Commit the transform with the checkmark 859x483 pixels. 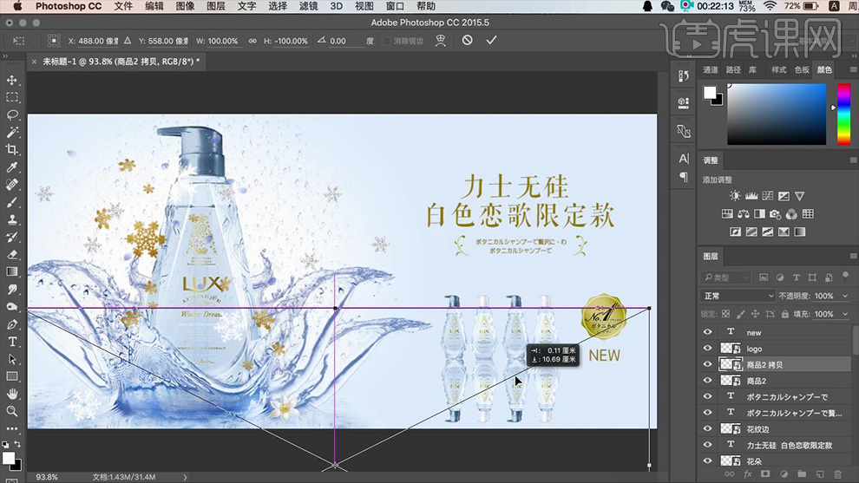491,40
